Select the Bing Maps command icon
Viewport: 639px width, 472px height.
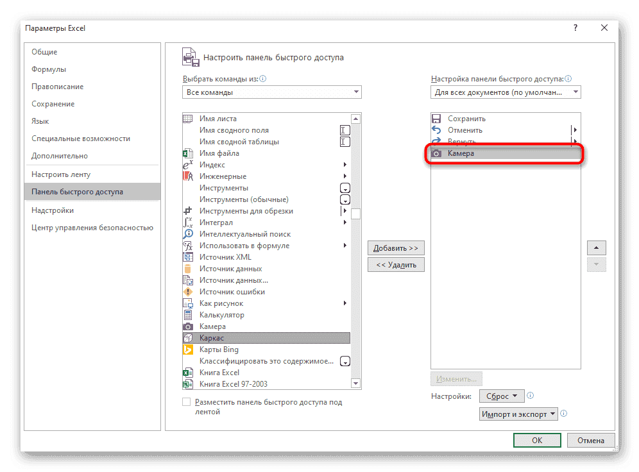tap(188, 350)
